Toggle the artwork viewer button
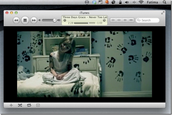Image resolution: width=172 pixels, height=115 pixels. pos(38,105)
